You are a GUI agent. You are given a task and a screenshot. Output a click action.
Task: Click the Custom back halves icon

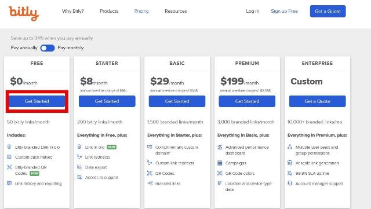pos(9,157)
